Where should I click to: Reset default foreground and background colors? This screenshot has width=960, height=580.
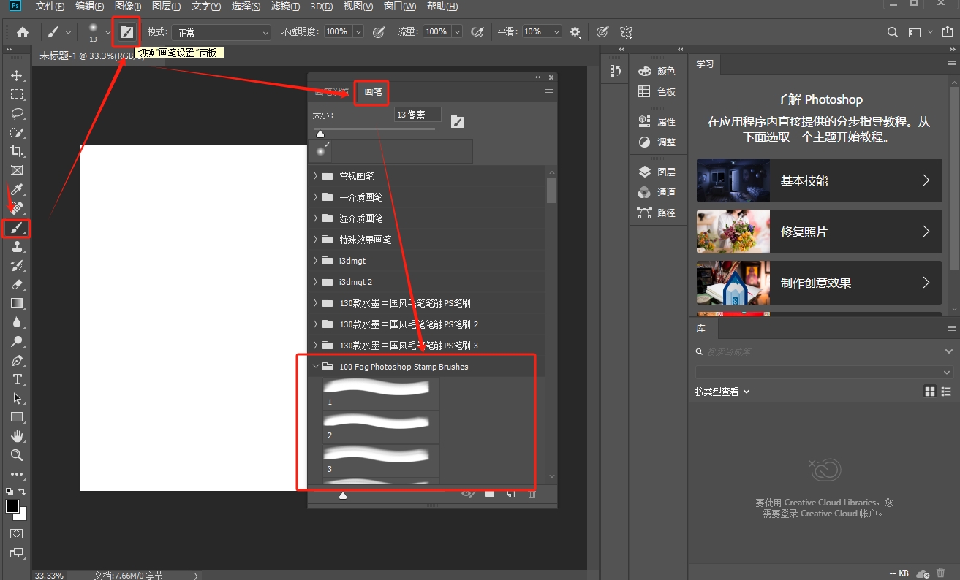coord(10,492)
